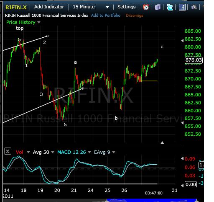Open the 15 Minute timeframe dropdown
Viewport: 214px width, 202px height.
91,7
